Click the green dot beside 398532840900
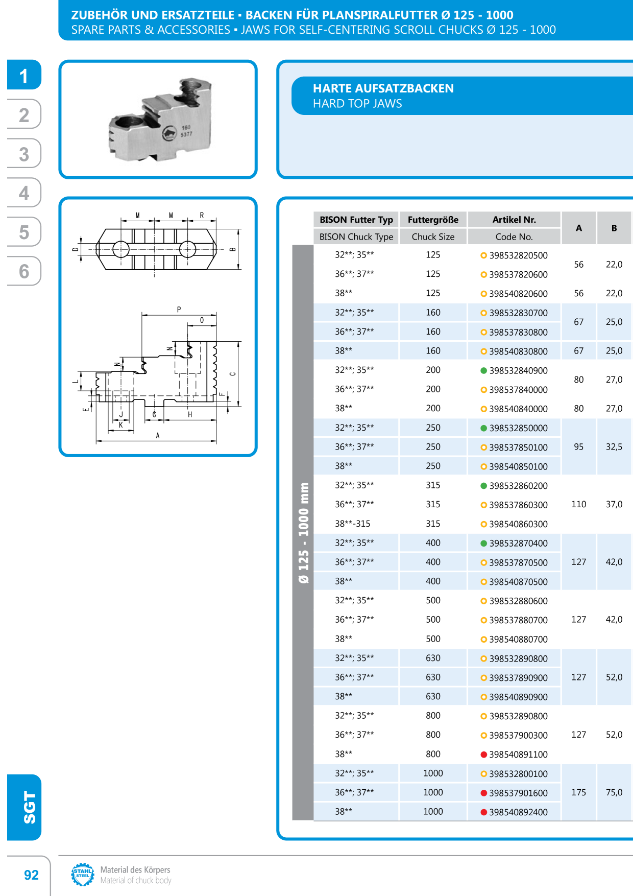Image resolution: width=633 pixels, height=896 pixels. (483, 370)
